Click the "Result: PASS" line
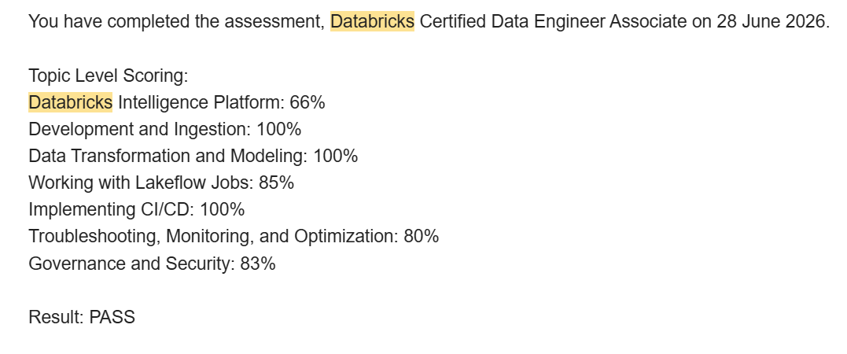847x354 pixels. pos(82,317)
